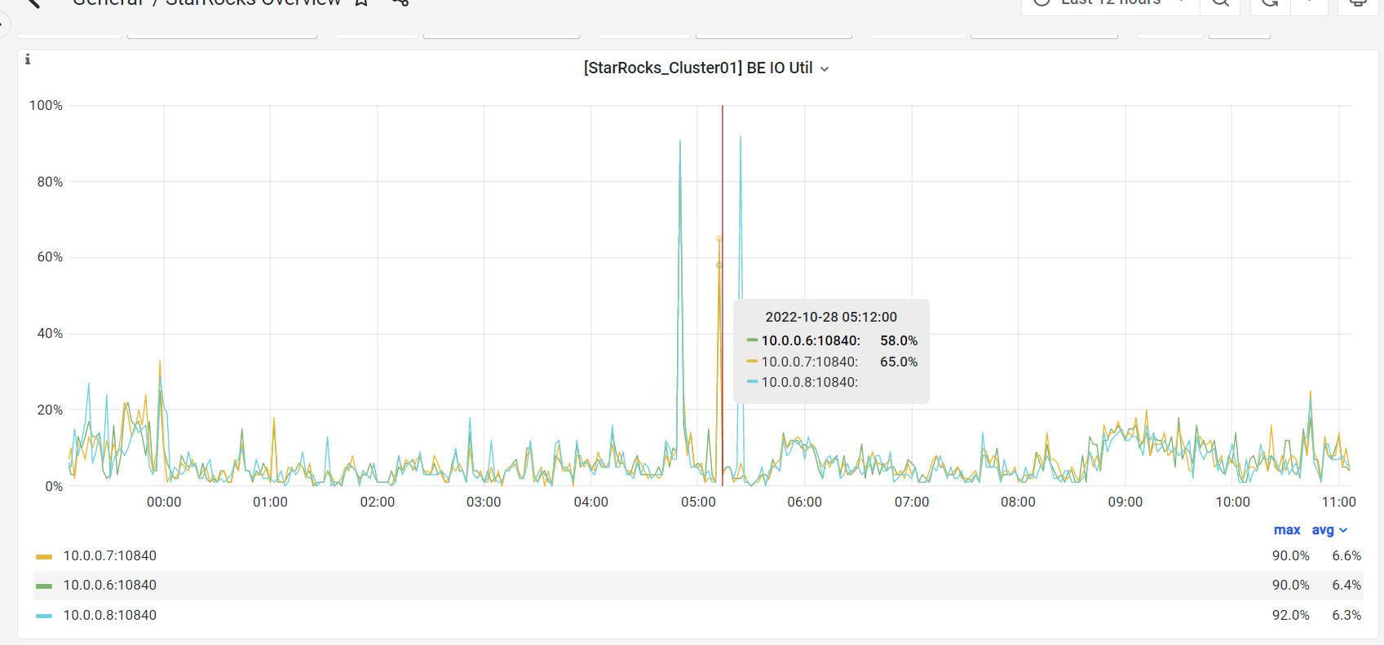Click the TV/kiosk view mode icon
This screenshot has width=1384, height=645.
coord(1358,3)
